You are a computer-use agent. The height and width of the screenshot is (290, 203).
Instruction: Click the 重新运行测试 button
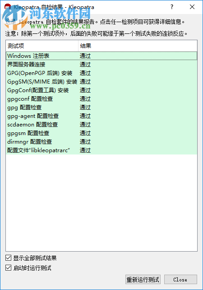coord(143,280)
